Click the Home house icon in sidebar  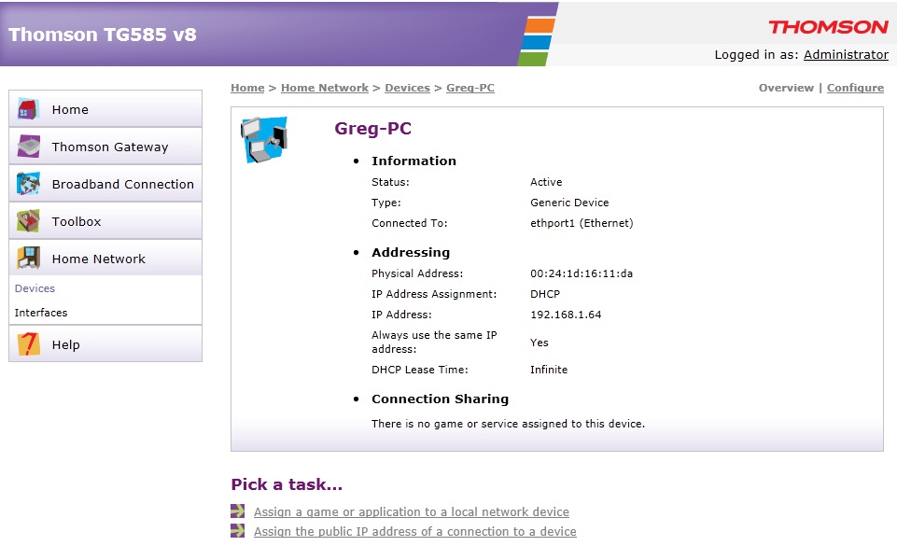coord(28,108)
